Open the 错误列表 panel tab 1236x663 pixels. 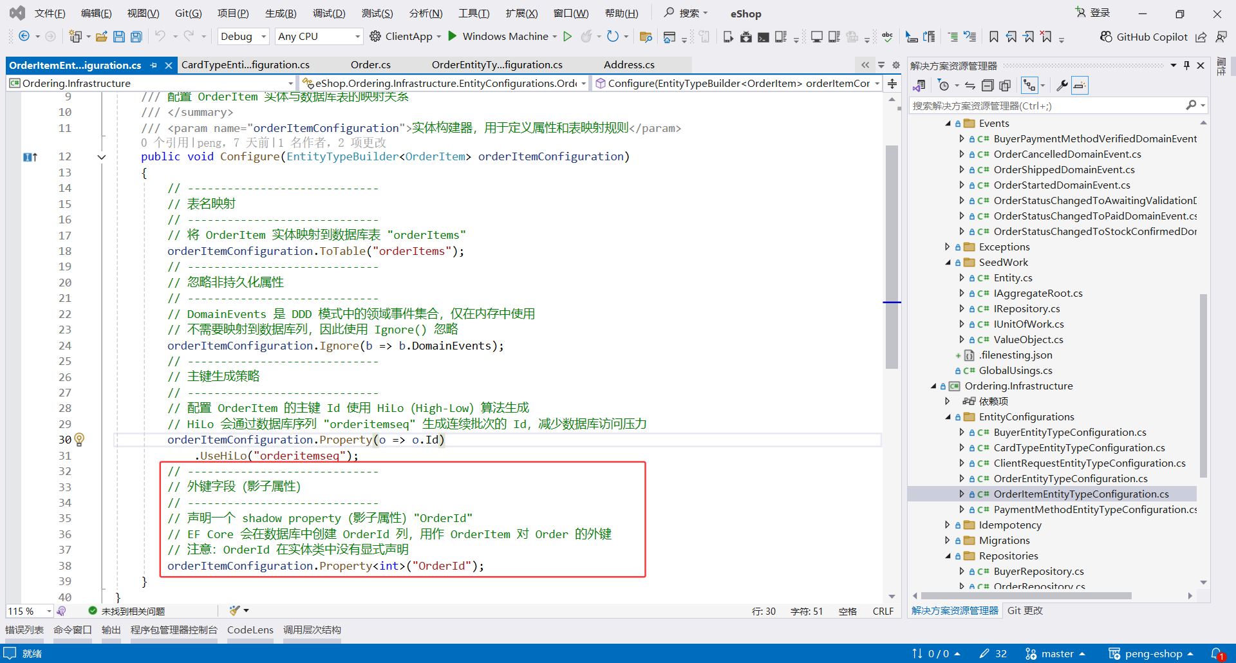point(24,630)
